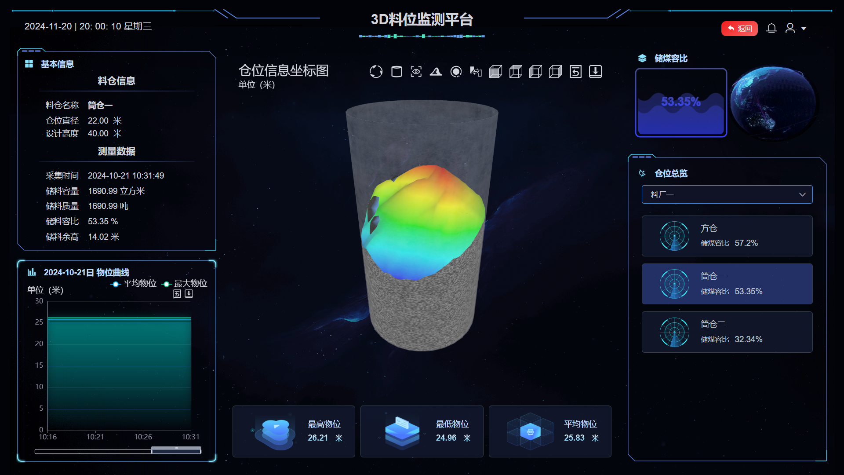Screen dimensions: 844x475
Task: Toggle the 最大物位 legend series
Action: (185, 284)
